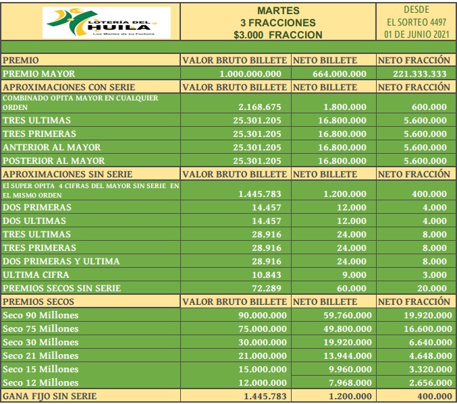Click 'POSTERIOR AL MAYOR' row label

point(53,161)
